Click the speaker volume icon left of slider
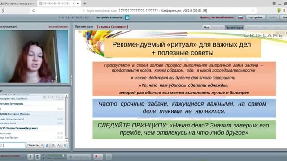The image size is (287, 161). (x=44, y=156)
